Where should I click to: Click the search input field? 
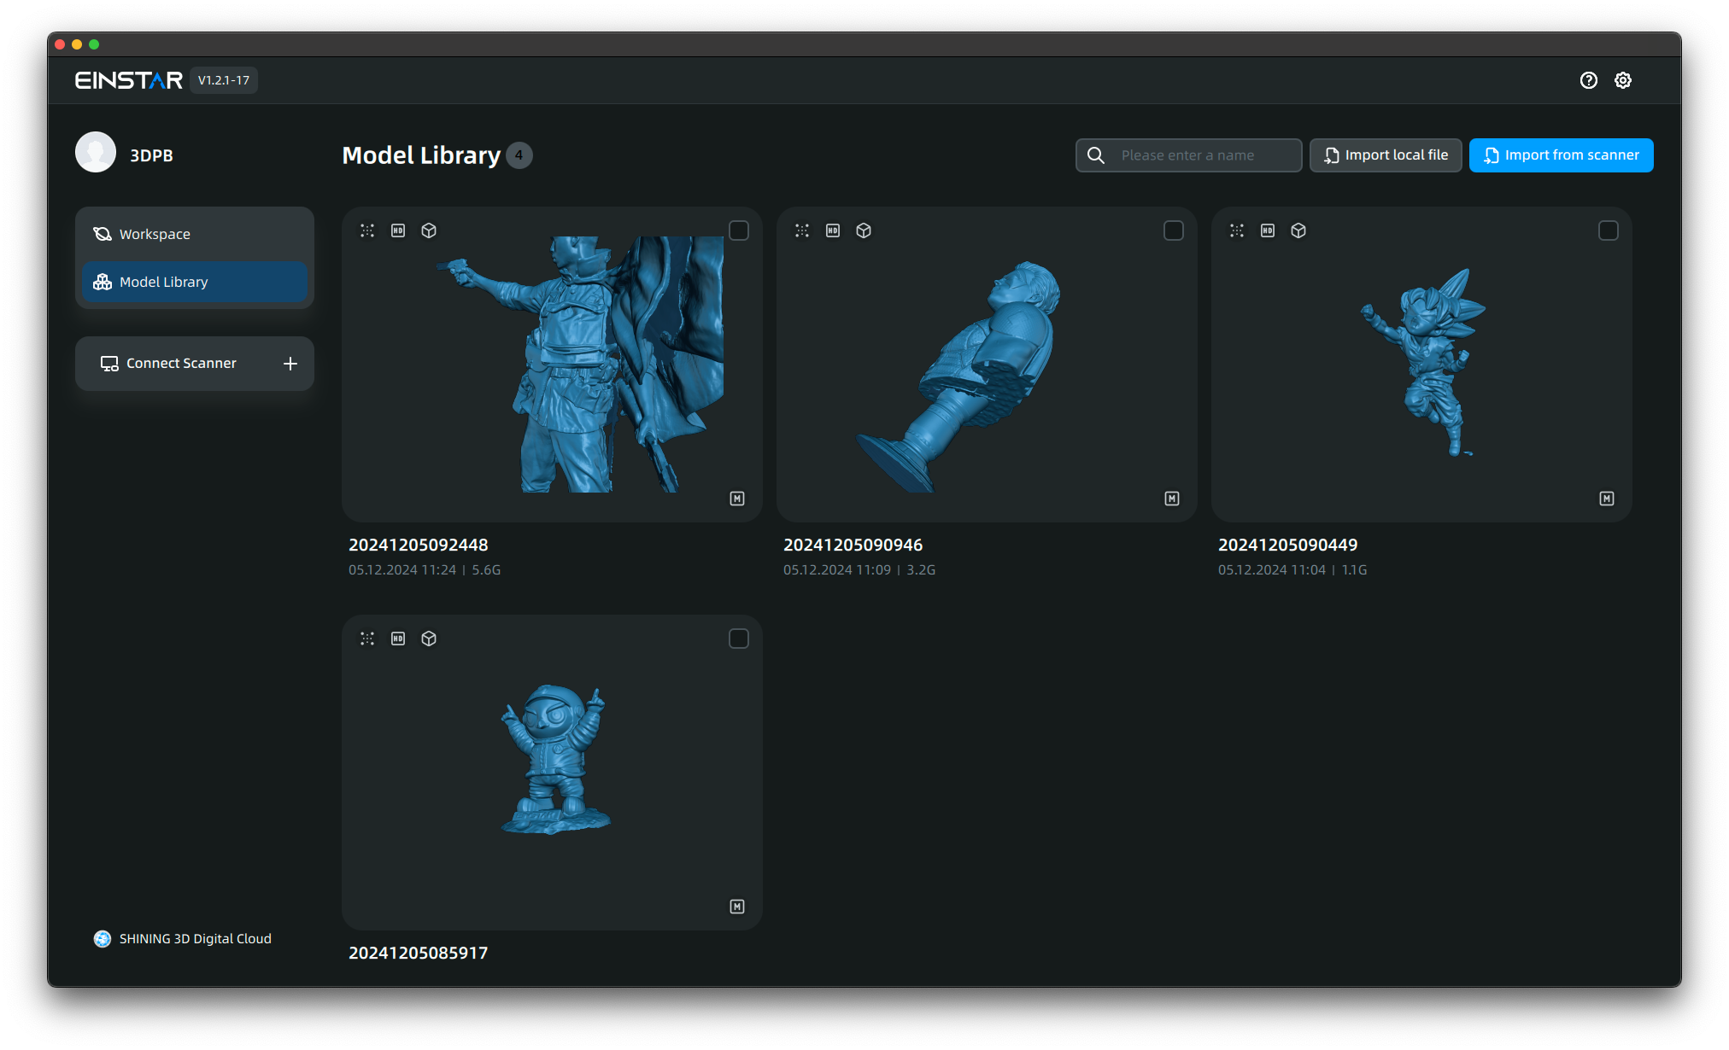1188,155
